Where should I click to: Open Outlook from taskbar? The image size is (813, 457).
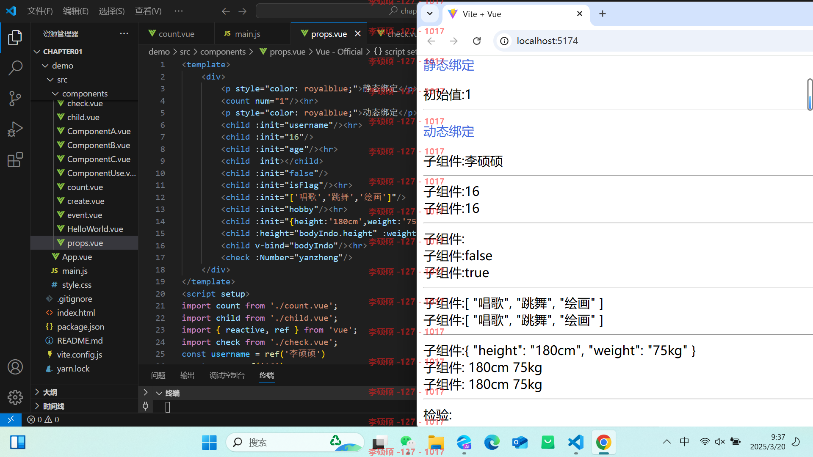pos(520,443)
